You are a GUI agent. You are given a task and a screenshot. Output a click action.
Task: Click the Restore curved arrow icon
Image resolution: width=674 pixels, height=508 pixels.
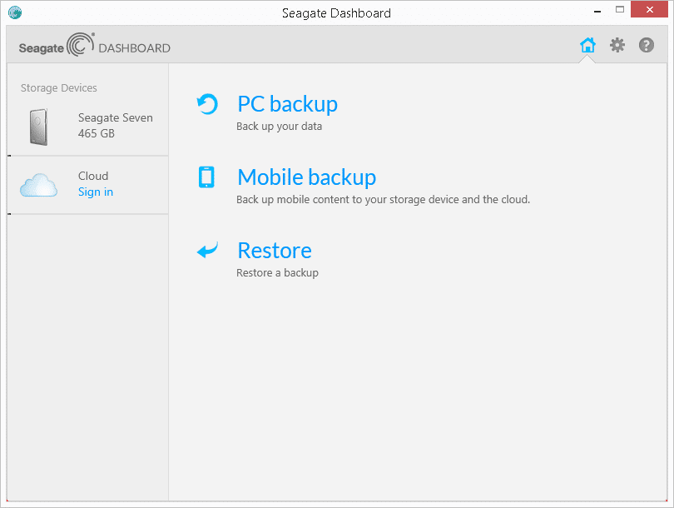tap(207, 250)
